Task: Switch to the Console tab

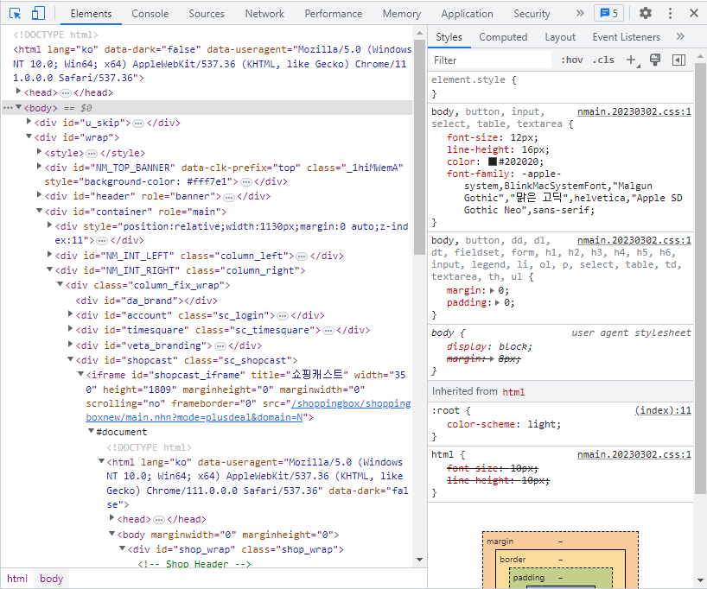Action: (150, 14)
